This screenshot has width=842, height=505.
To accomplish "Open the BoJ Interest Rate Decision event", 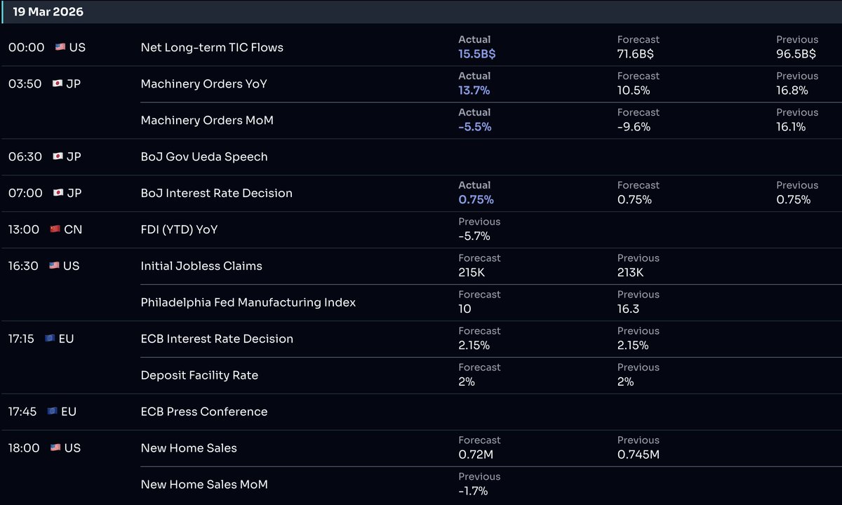I will tap(215, 193).
